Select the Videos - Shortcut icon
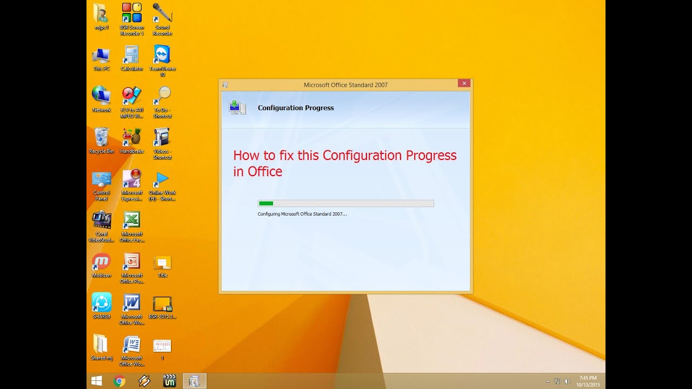The width and height of the screenshot is (692, 389). click(162, 144)
